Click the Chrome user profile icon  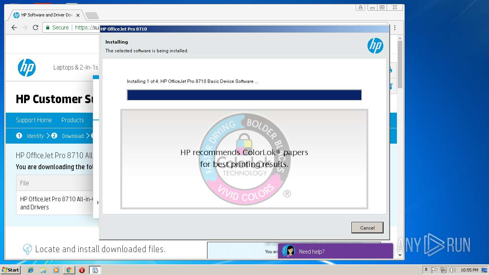[360, 7]
